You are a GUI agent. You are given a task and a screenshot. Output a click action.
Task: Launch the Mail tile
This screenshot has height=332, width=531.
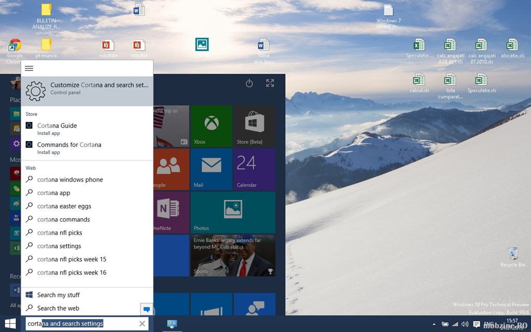211,169
